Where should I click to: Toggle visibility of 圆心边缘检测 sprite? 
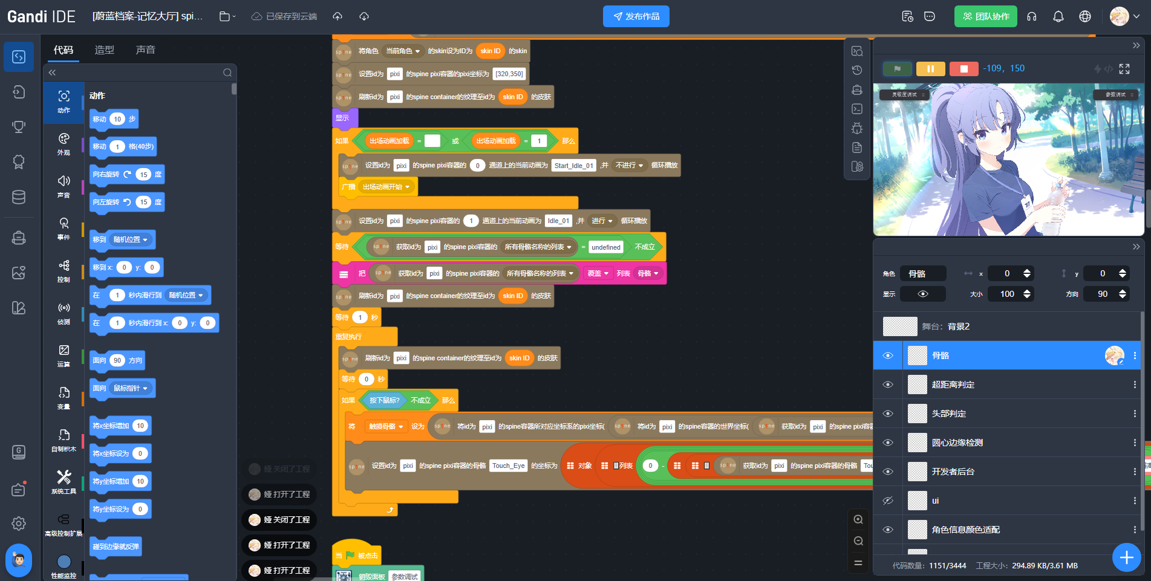[x=888, y=443]
